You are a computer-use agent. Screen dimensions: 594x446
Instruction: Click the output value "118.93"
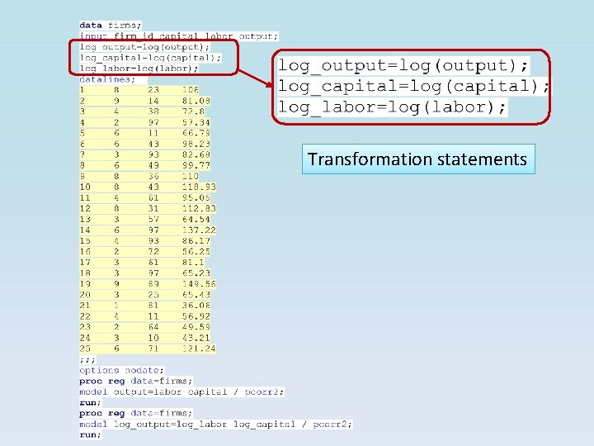pyautogui.click(x=199, y=187)
